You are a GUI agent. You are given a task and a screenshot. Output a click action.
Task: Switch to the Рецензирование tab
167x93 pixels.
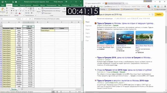pyautogui.click(x=51, y=5)
